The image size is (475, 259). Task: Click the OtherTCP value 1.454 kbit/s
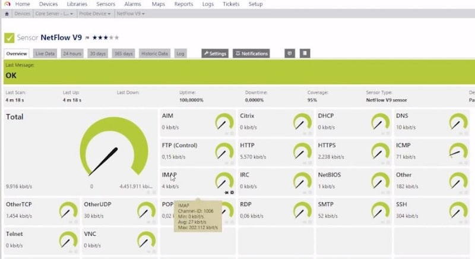pos(19,216)
